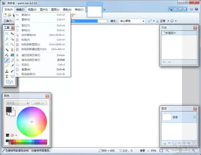Select the Clone Stamp tool

(x=7, y=71)
